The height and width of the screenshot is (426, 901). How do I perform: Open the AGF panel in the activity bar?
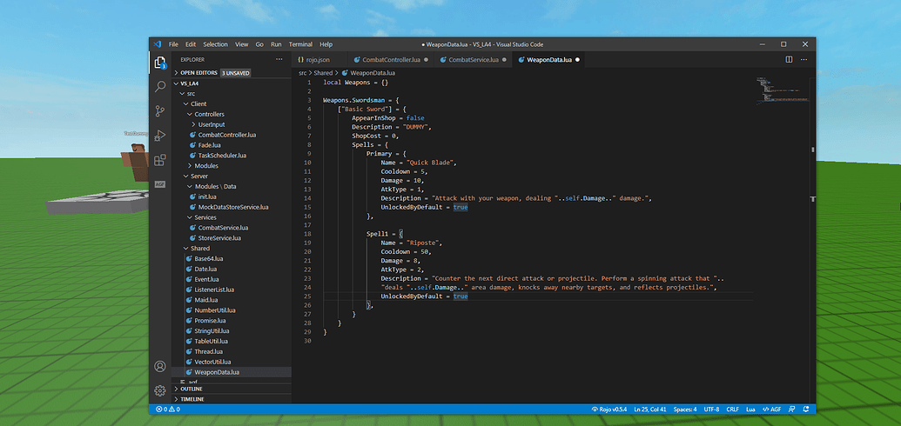tap(160, 183)
